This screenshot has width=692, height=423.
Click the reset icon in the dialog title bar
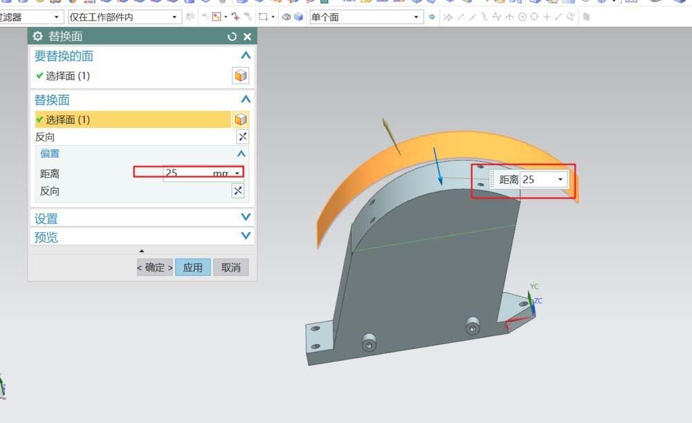(x=230, y=35)
